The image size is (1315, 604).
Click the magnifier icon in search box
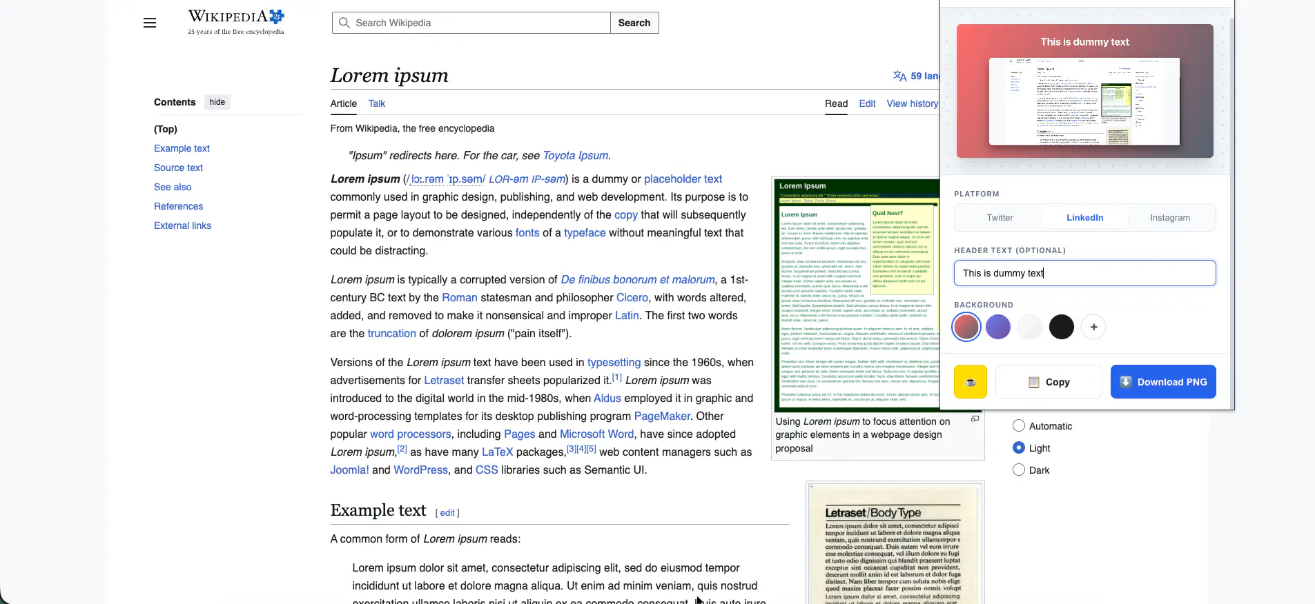click(x=344, y=23)
